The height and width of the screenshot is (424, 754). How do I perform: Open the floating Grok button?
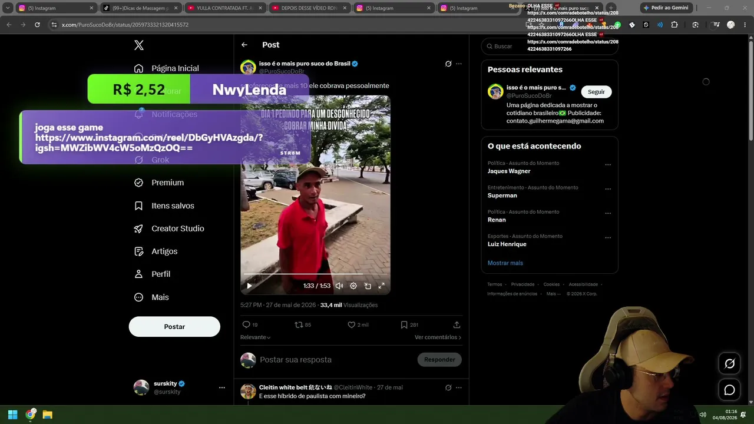point(729,363)
